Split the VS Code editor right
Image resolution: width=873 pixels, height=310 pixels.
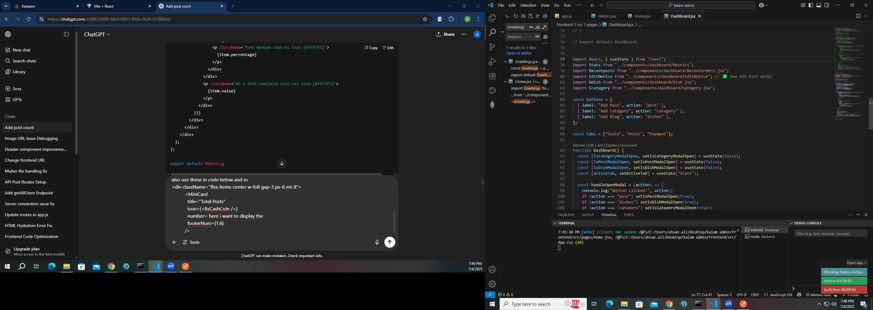tap(858, 16)
